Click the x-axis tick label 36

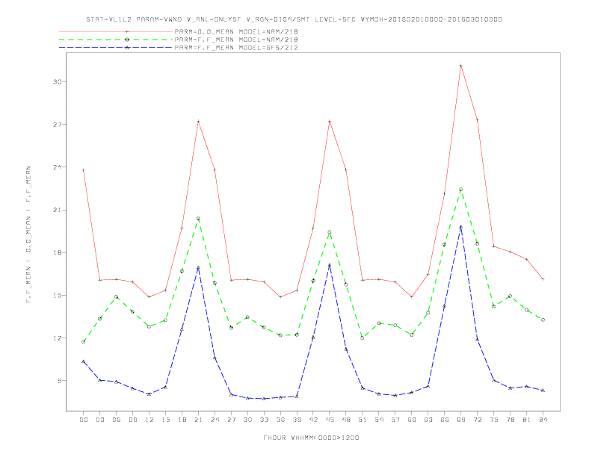pyautogui.click(x=280, y=420)
